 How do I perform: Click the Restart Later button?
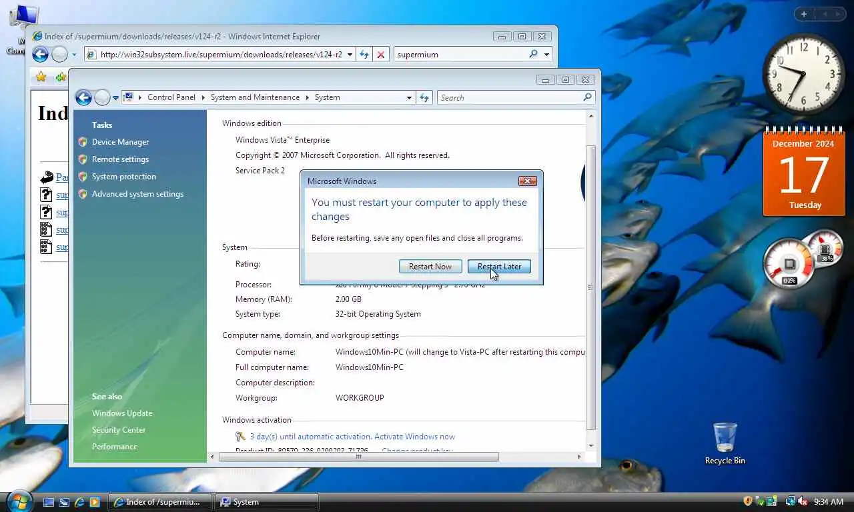point(499,266)
